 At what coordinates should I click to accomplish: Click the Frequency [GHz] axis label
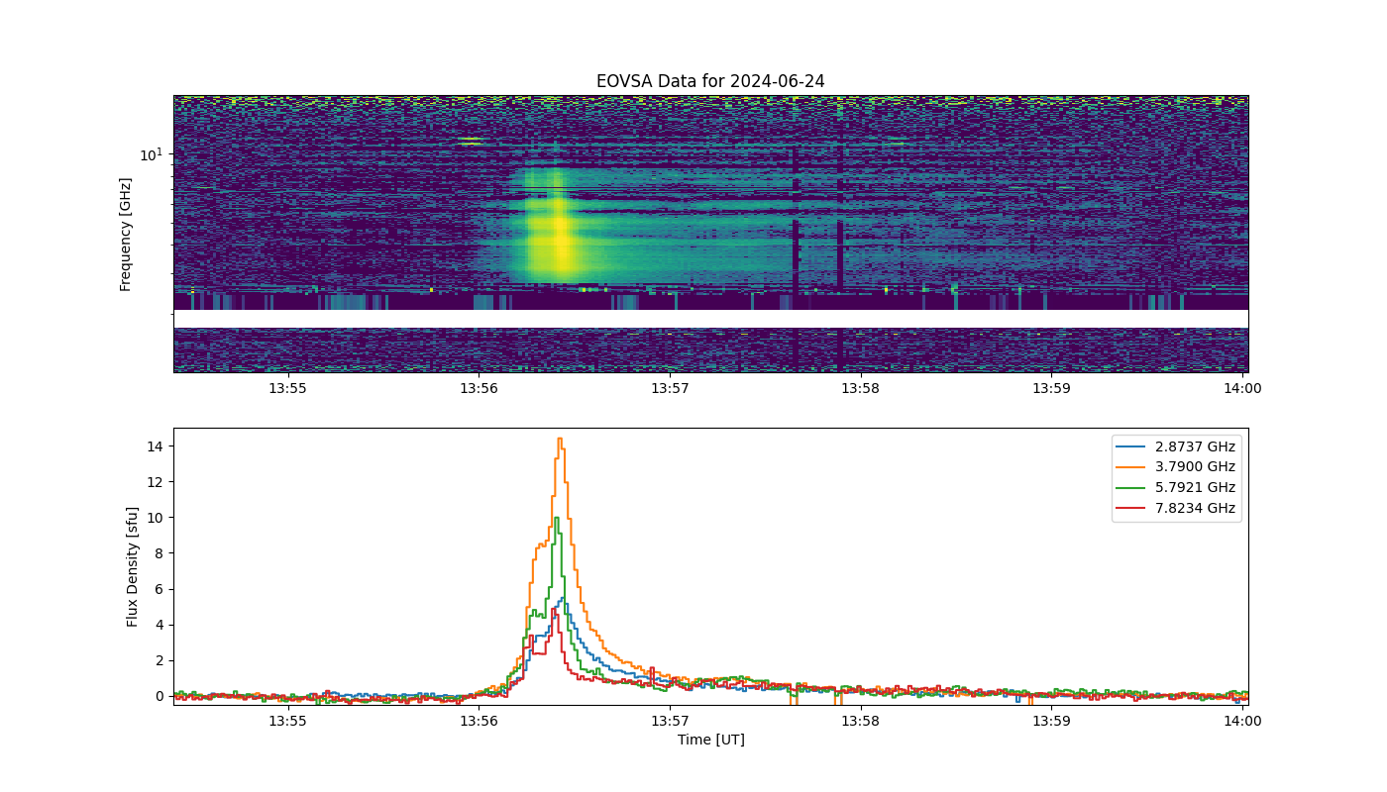click(126, 235)
